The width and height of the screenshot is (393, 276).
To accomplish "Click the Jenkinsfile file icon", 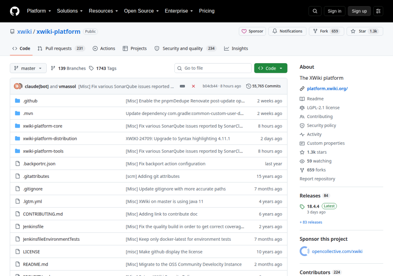I will pyautogui.click(x=18, y=227).
